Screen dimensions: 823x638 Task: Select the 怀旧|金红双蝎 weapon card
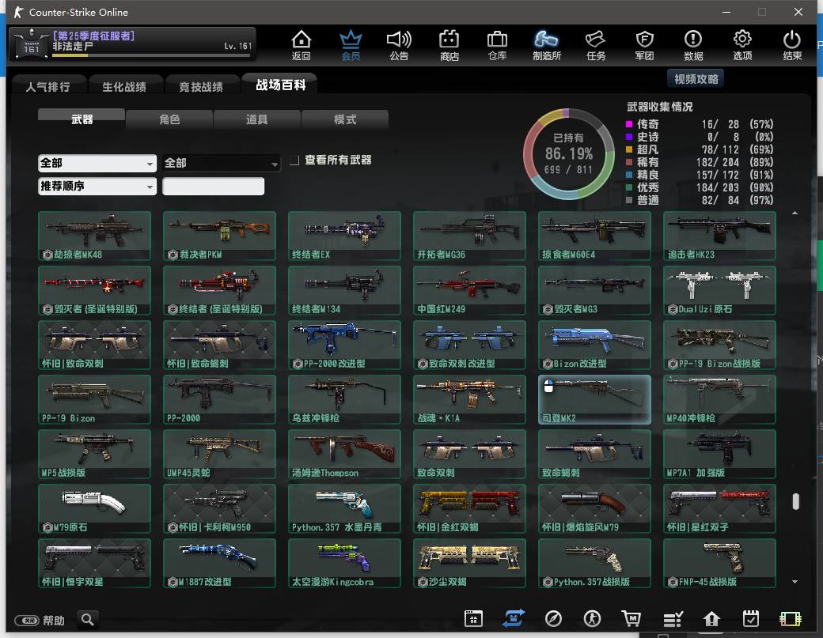(469, 508)
